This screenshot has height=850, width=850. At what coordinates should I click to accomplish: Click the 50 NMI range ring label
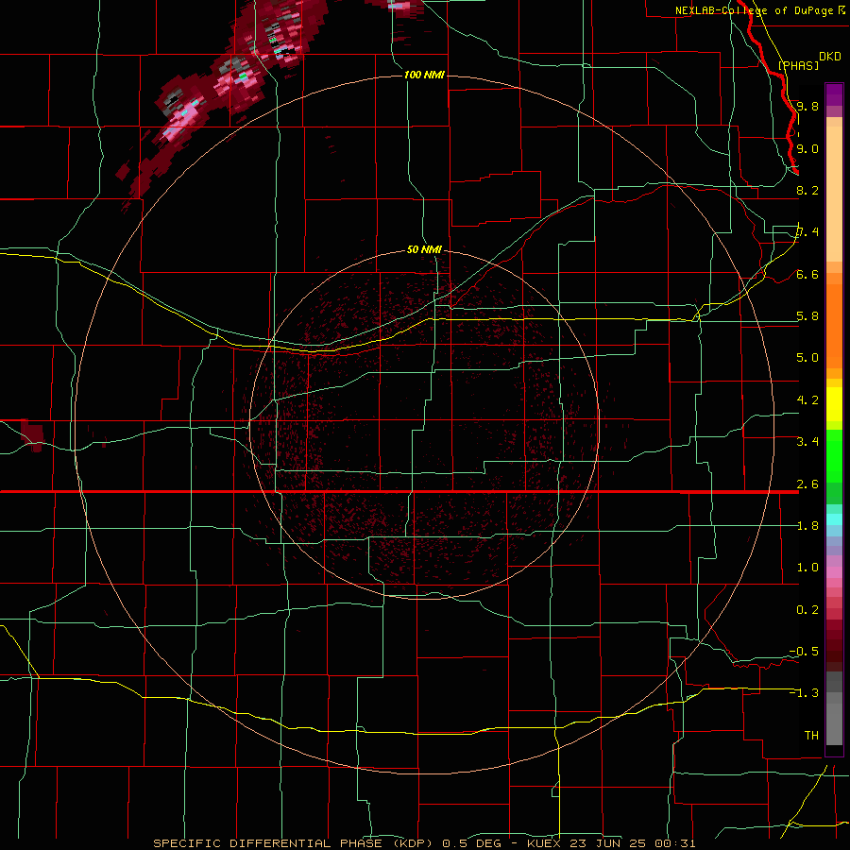tap(424, 250)
